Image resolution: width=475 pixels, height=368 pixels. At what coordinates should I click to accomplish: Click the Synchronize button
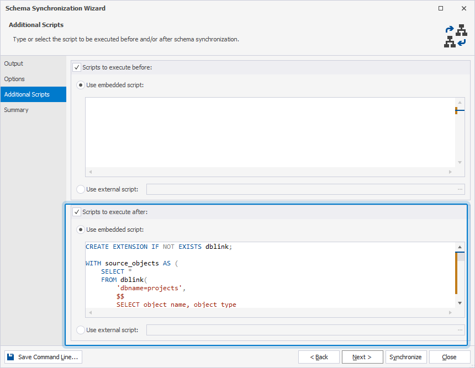[406, 357]
